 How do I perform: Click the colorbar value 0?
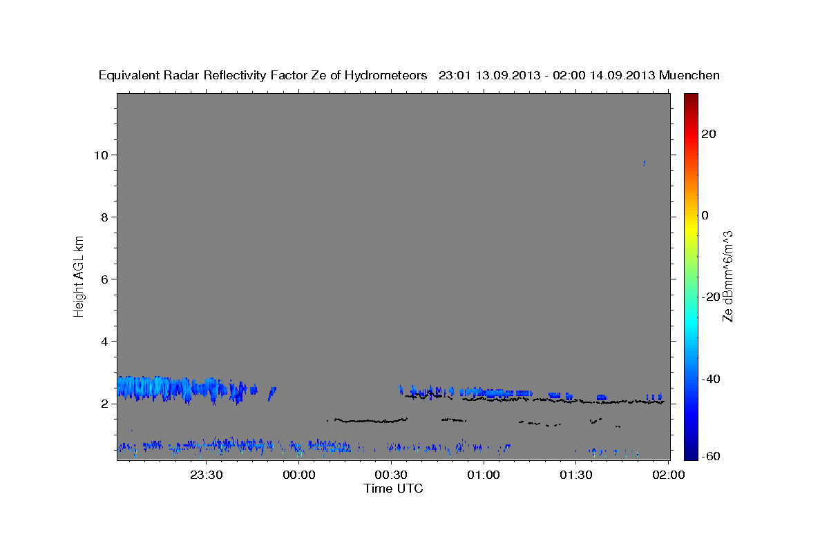tap(705, 215)
